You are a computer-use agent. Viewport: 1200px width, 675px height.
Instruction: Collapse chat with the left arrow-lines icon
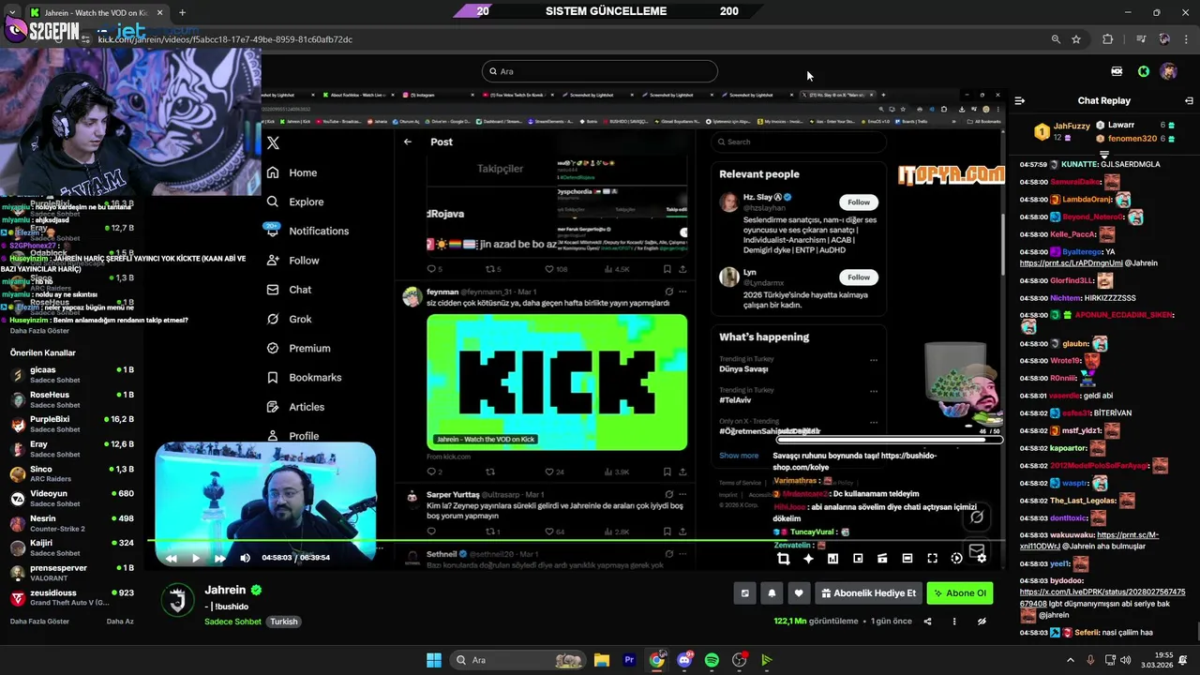pos(1019,100)
